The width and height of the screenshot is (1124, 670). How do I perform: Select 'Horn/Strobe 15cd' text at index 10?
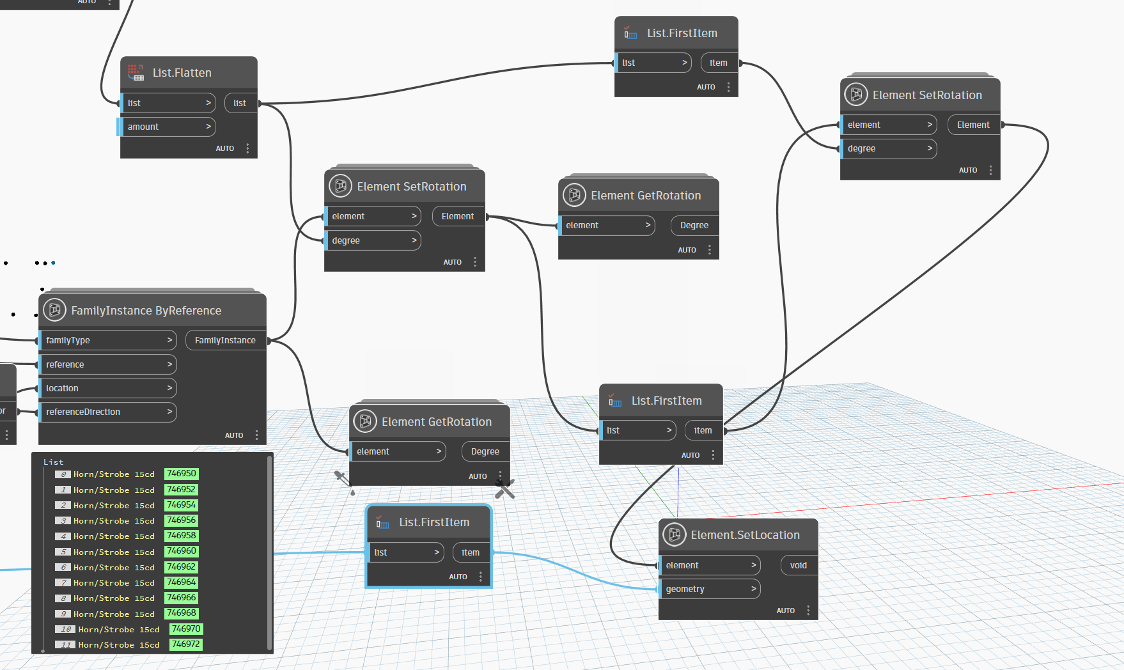pyautogui.click(x=119, y=629)
